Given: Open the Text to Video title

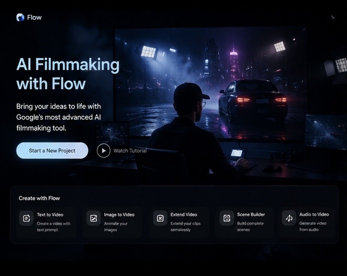Looking at the screenshot, I should coord(50,215).
